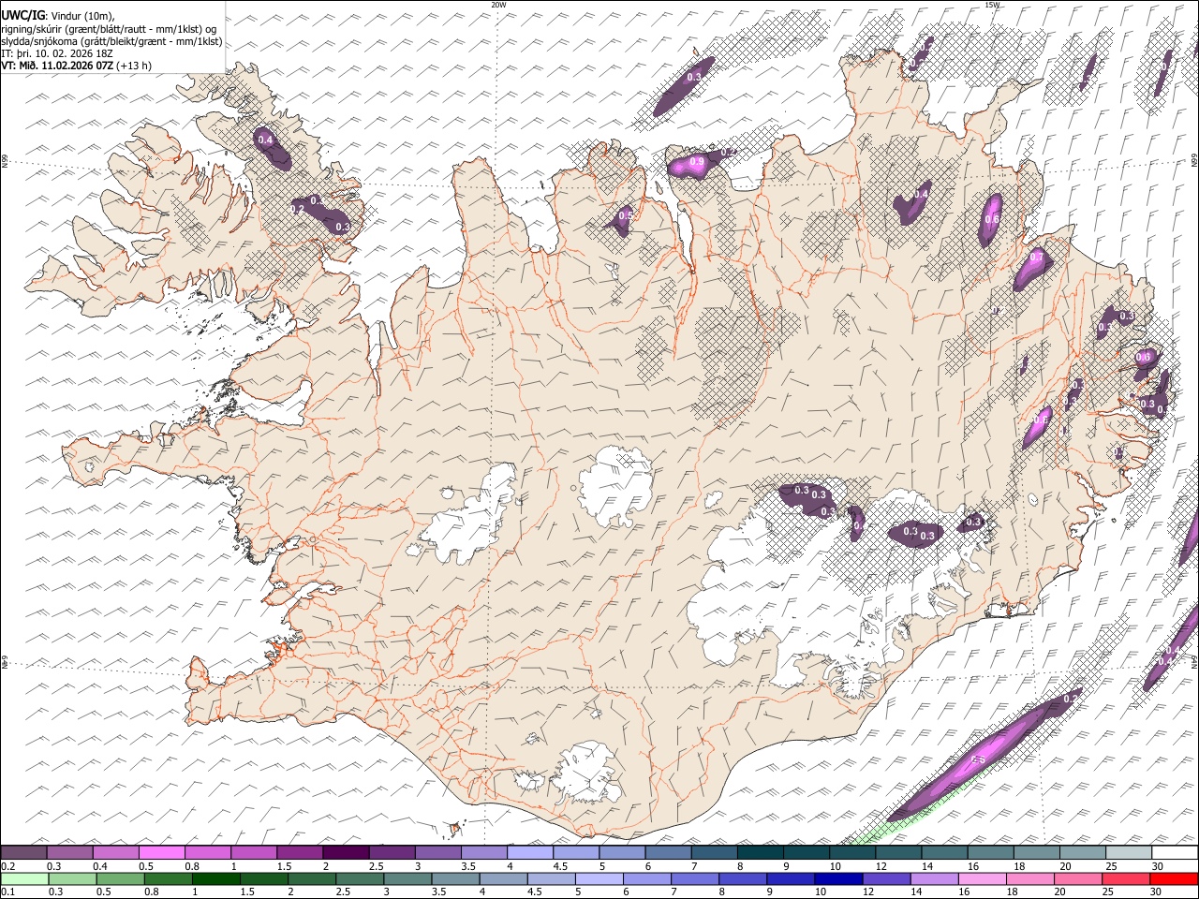Select the bright pink 0.5 swatch in snow legend

162,852
